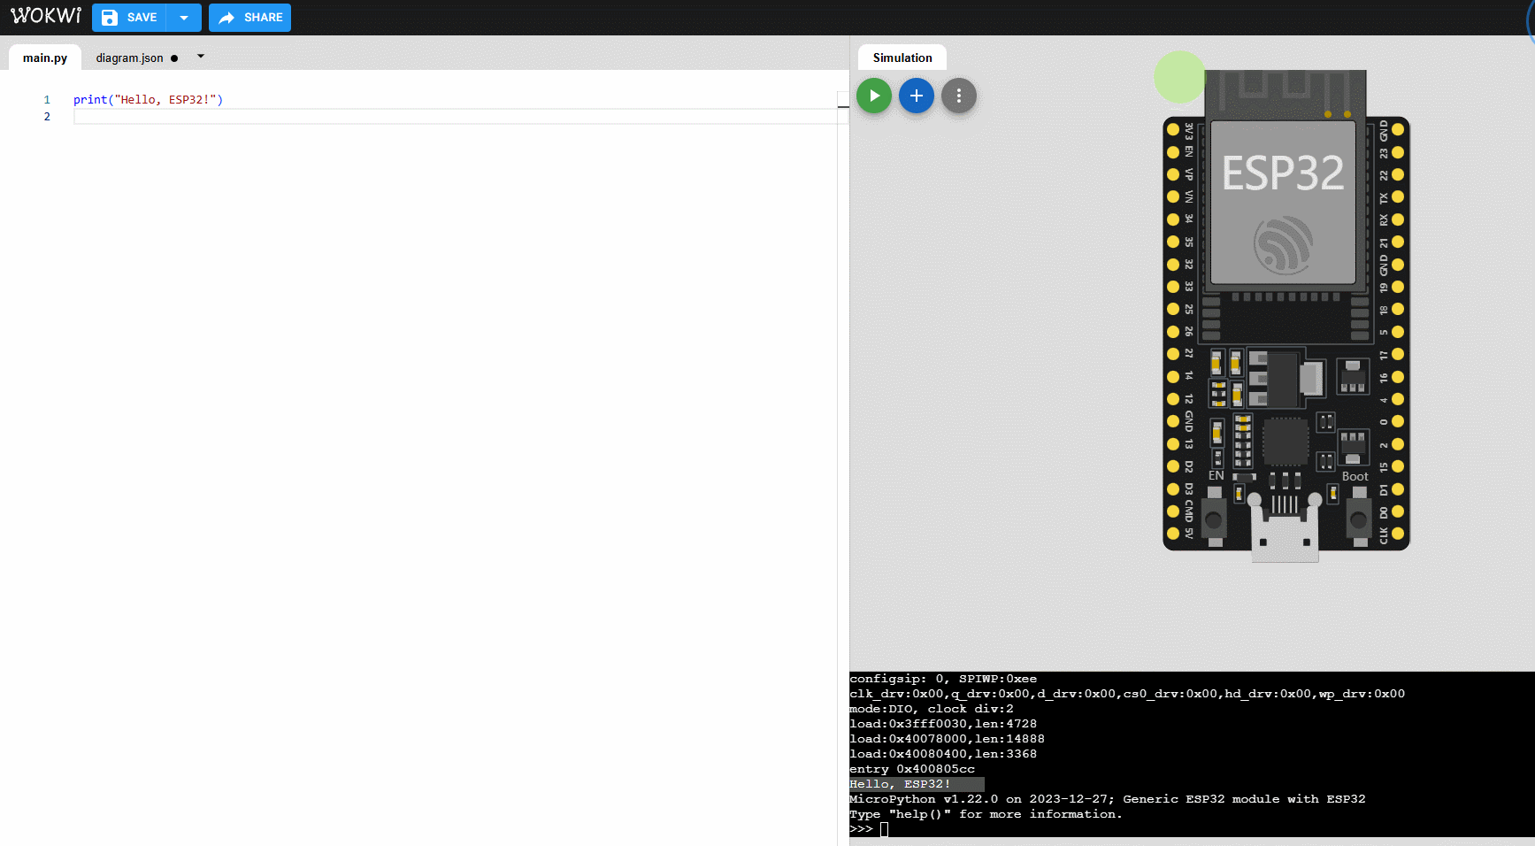1535x846 pixels.
Task: Click empty line 2 in the editor
Action: point(456,117)
